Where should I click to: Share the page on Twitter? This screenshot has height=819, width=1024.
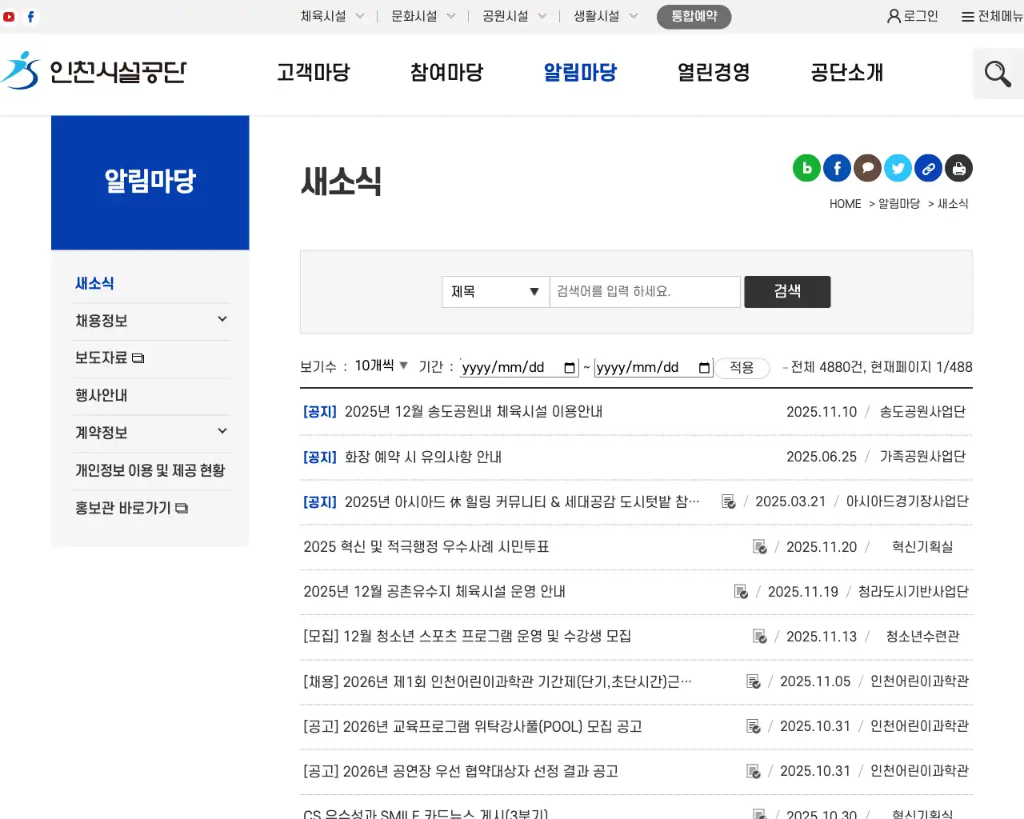coord(898,168)
